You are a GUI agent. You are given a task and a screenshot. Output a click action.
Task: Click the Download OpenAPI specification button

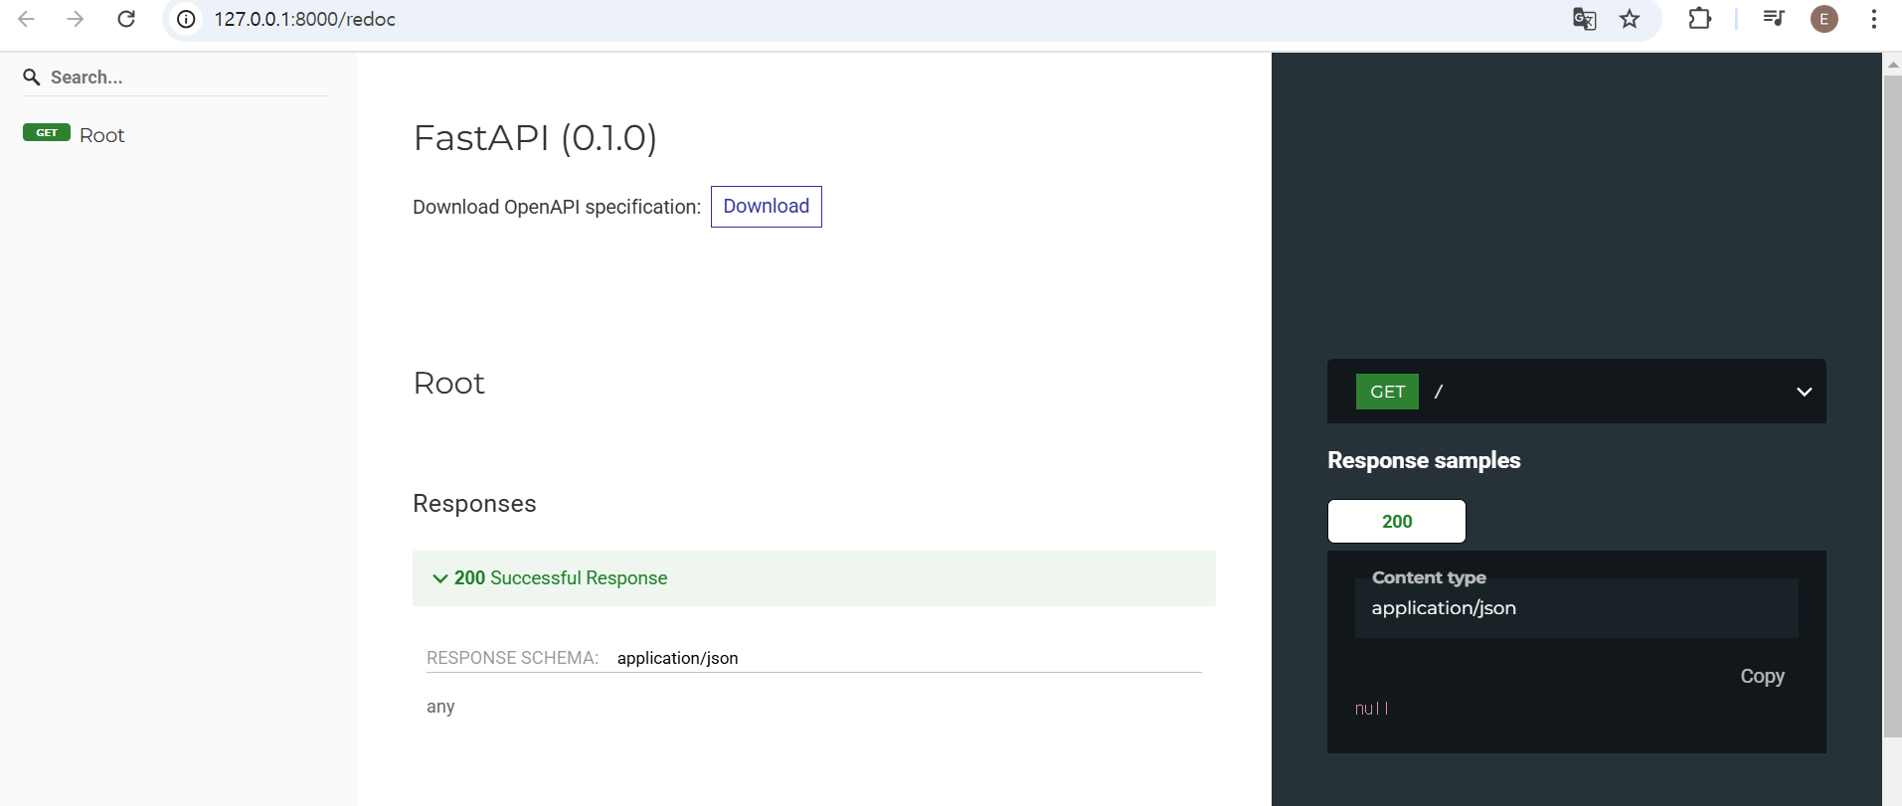(x=766, y=207)
